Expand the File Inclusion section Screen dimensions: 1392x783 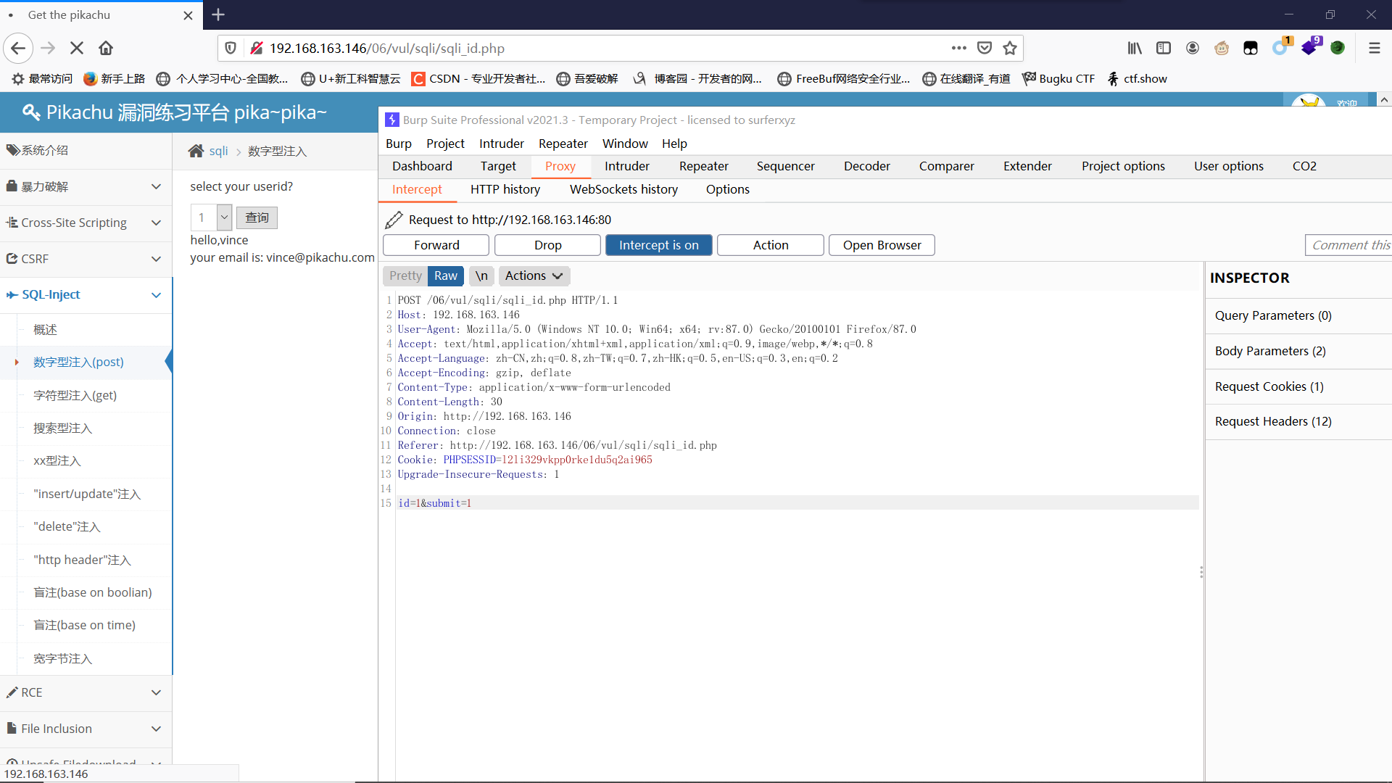tap(86, 729)
